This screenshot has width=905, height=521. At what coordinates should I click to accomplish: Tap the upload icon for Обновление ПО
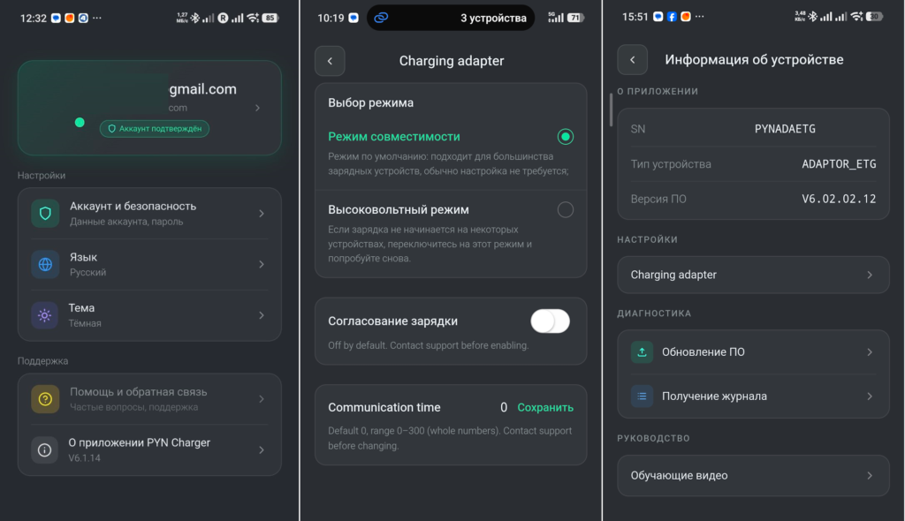642,352
